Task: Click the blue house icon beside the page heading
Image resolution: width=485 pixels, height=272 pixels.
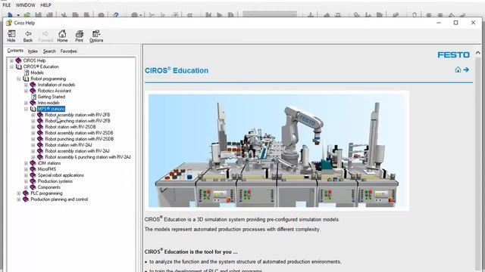Action: [x=458, y=70]
